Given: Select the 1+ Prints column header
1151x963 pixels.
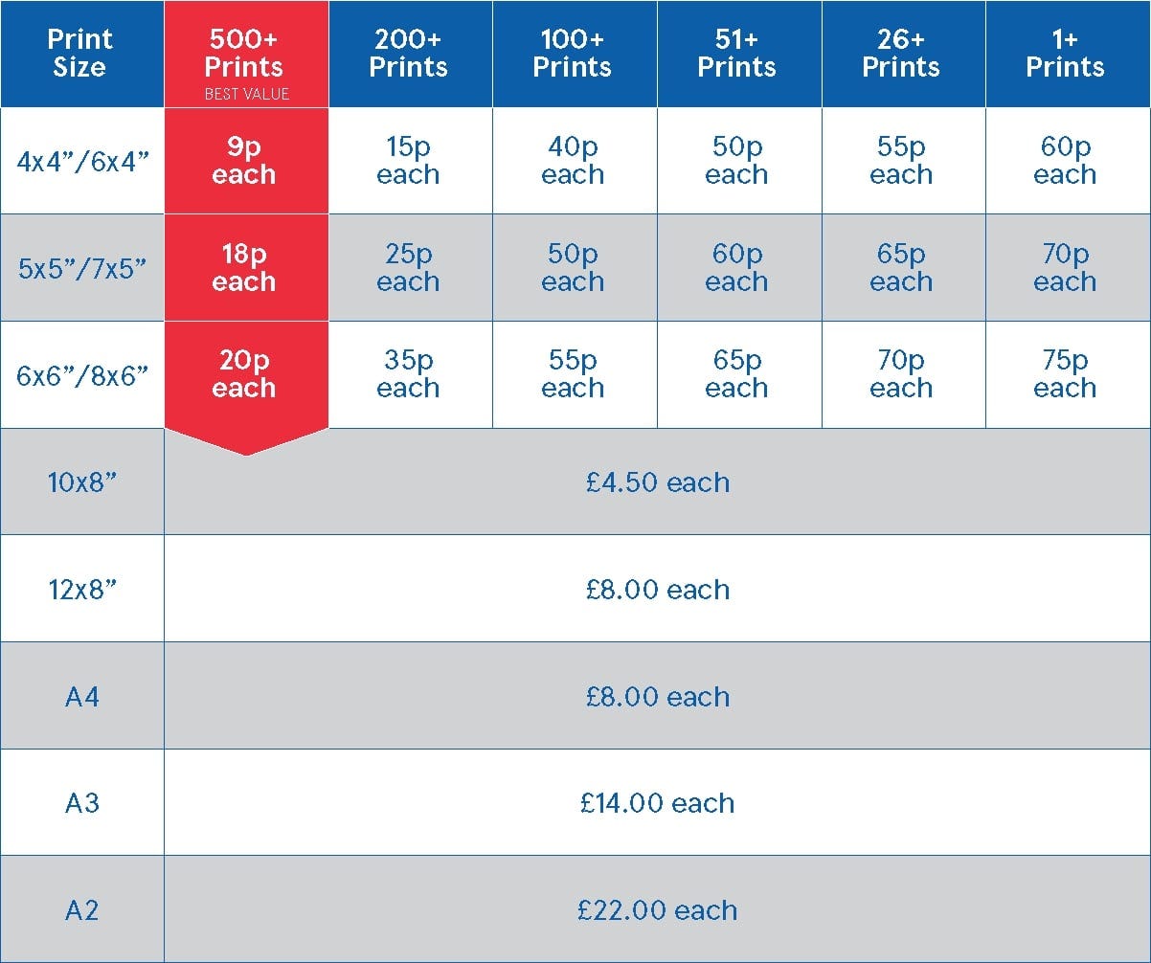Looking at the screenshot, I should pyautogui.click(x=1068, y=54).
